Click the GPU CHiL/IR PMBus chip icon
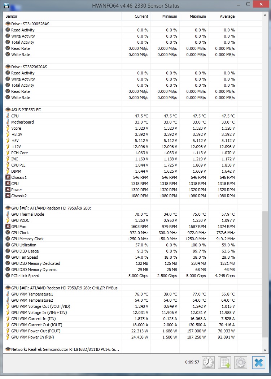The height and width of the screenshot is (379, 271). 8,288
